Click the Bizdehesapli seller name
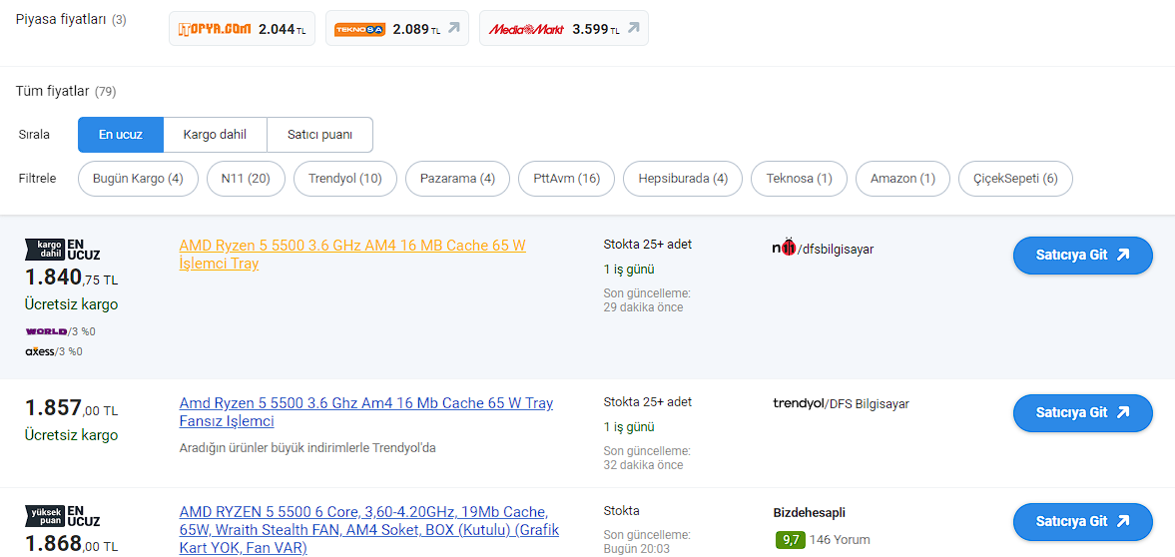 pyautogui.click(x=810, y=513)
